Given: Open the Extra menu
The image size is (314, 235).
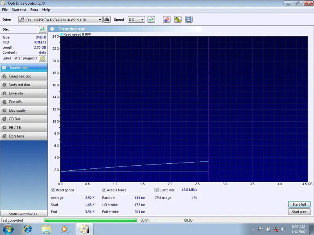Looking at the screenshot, I should 34,10.
